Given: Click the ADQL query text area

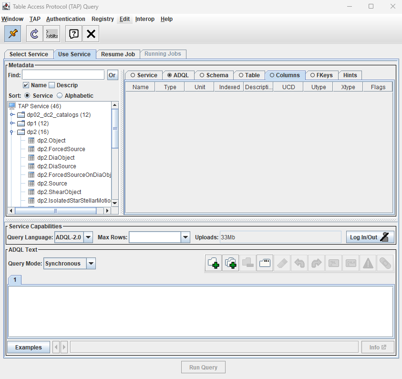Looking at the screenshot, I should [201, 311].
